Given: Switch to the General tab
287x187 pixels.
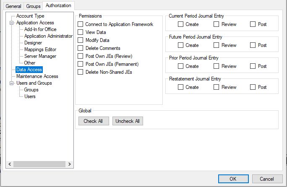Looking at the screenshot, I should 13,6.
